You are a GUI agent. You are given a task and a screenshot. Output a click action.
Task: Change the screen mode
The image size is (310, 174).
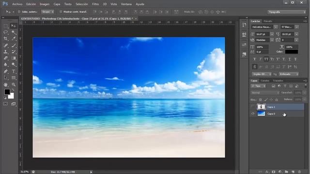coord(14,104)
